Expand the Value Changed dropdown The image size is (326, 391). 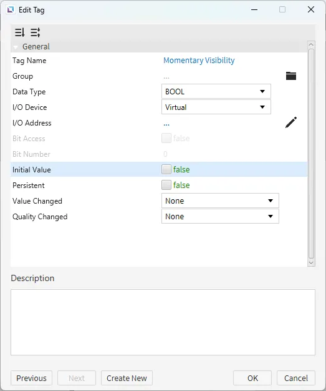coord(220,200)
